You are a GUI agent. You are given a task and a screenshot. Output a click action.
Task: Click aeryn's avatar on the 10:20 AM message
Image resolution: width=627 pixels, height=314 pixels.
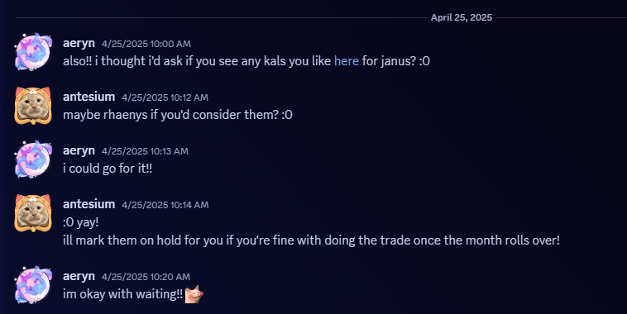point(33,285)
